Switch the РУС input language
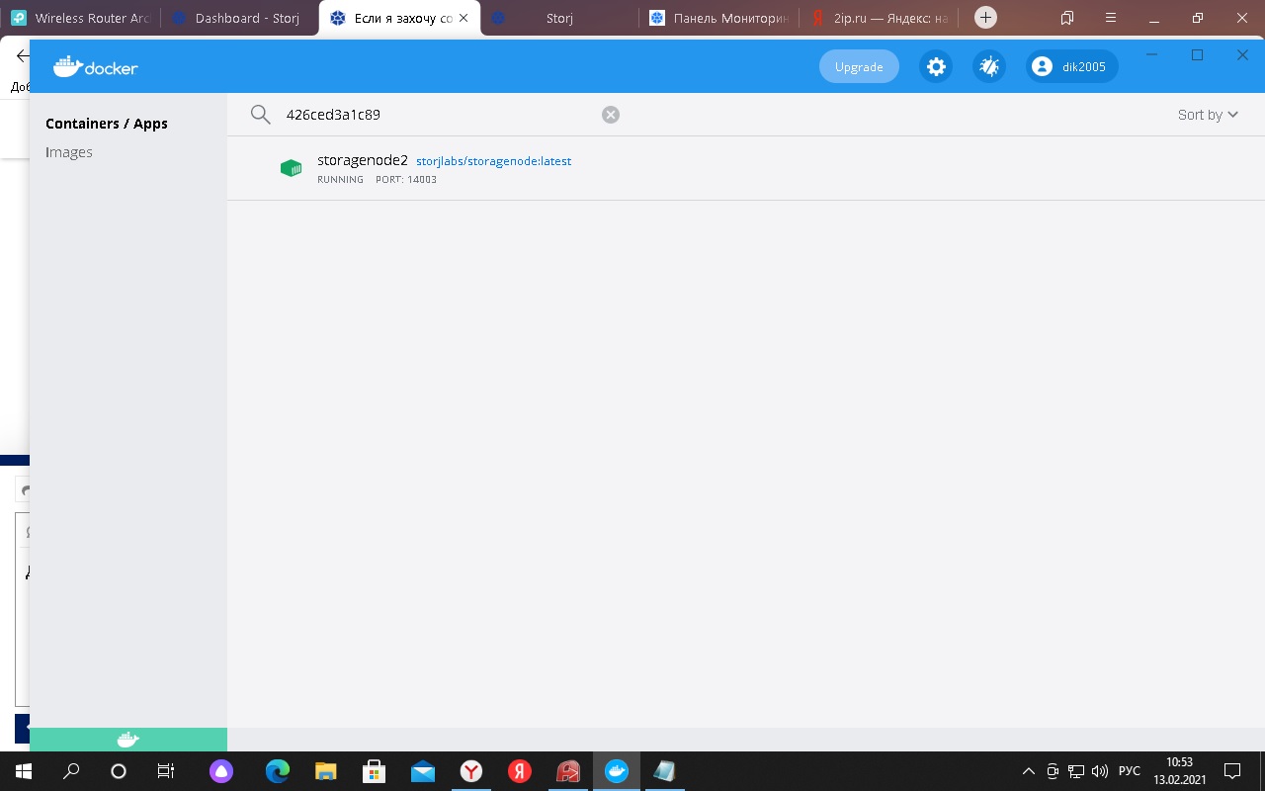The width and height of the screenshot is (1265, 791). [1130, 771]
